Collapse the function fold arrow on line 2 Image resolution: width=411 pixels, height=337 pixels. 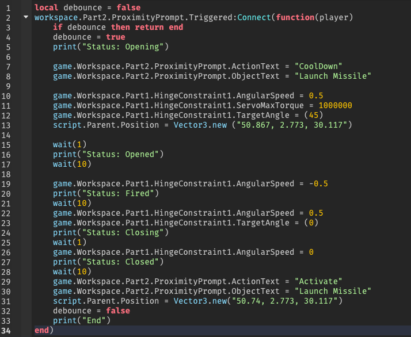pos(25,17)
